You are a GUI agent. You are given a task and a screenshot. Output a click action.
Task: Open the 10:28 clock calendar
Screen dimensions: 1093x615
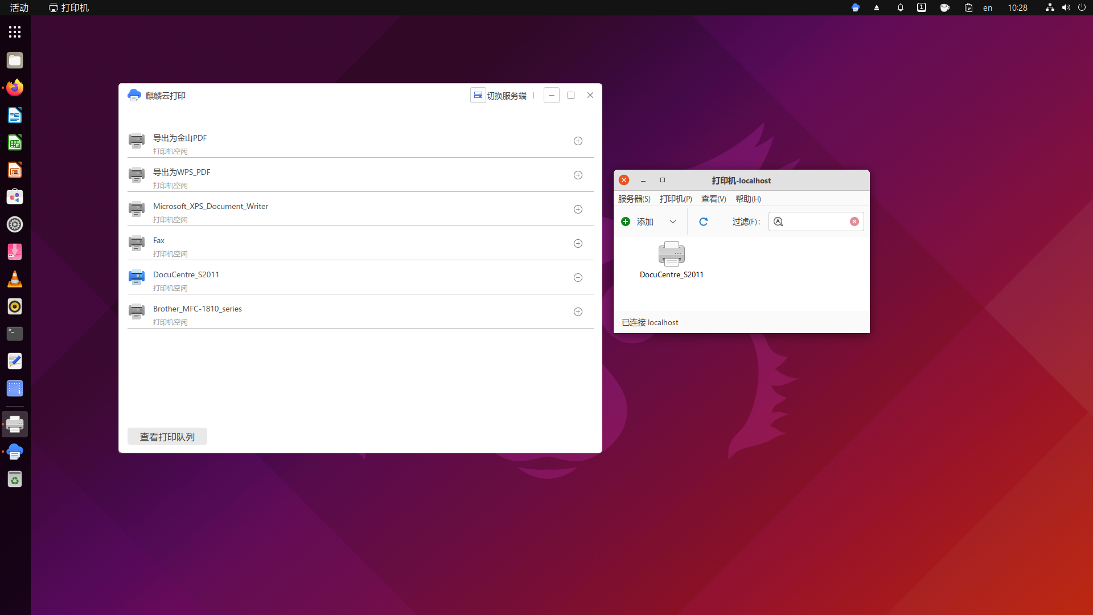coord(1017,7)
